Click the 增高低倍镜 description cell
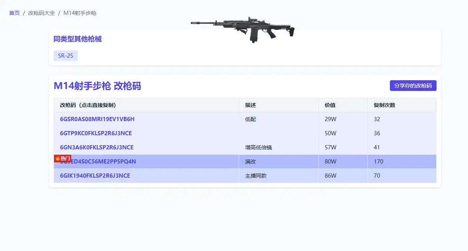Viewport: 468px width, 251px height. (259, 147)
